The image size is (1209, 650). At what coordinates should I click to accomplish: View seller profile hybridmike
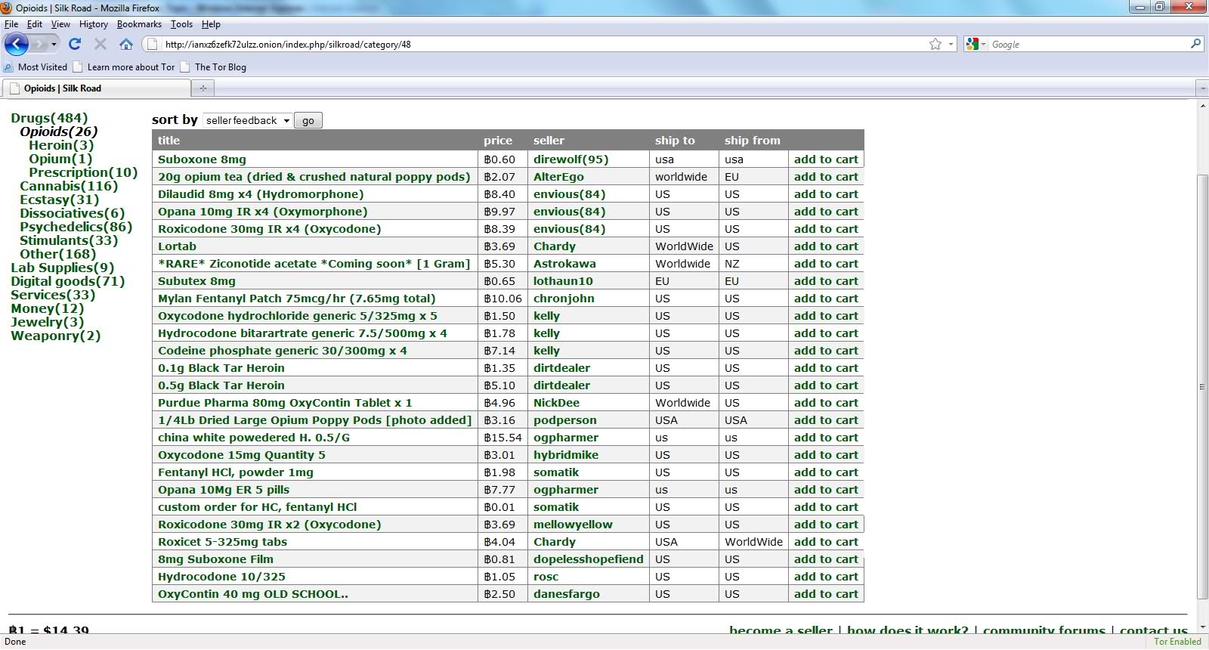point(566,455)
